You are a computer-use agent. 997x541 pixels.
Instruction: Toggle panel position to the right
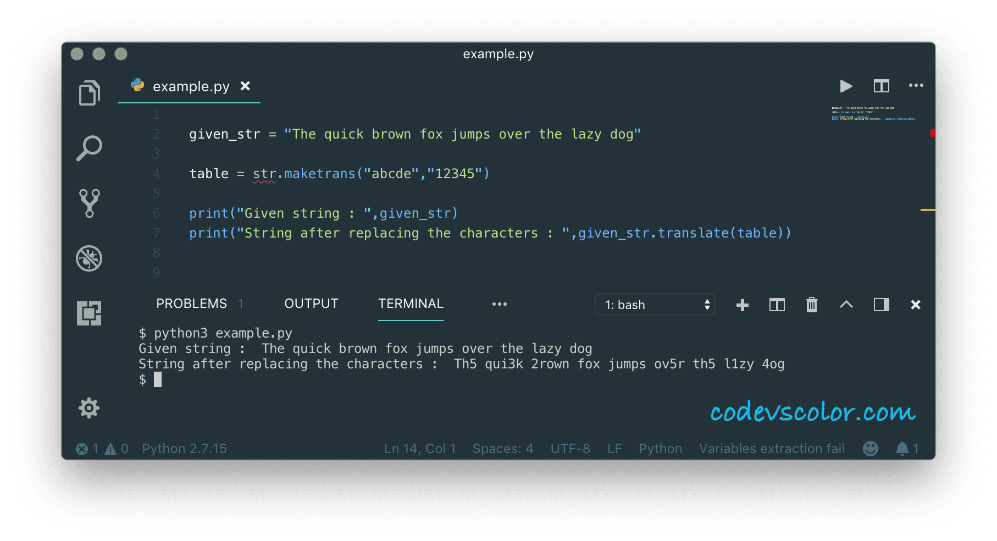click(882, 305)
